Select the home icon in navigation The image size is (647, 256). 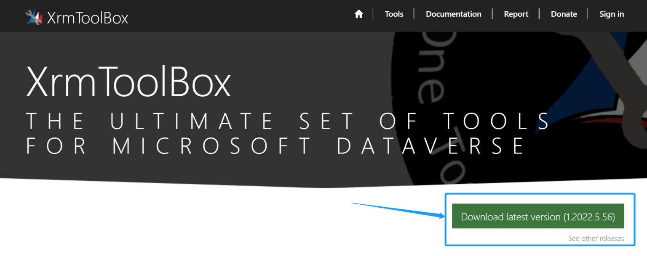tap(358, 13)
